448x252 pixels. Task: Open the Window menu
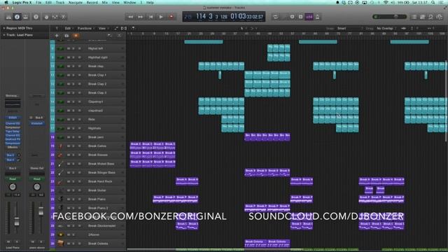click(x=129, y=2)
